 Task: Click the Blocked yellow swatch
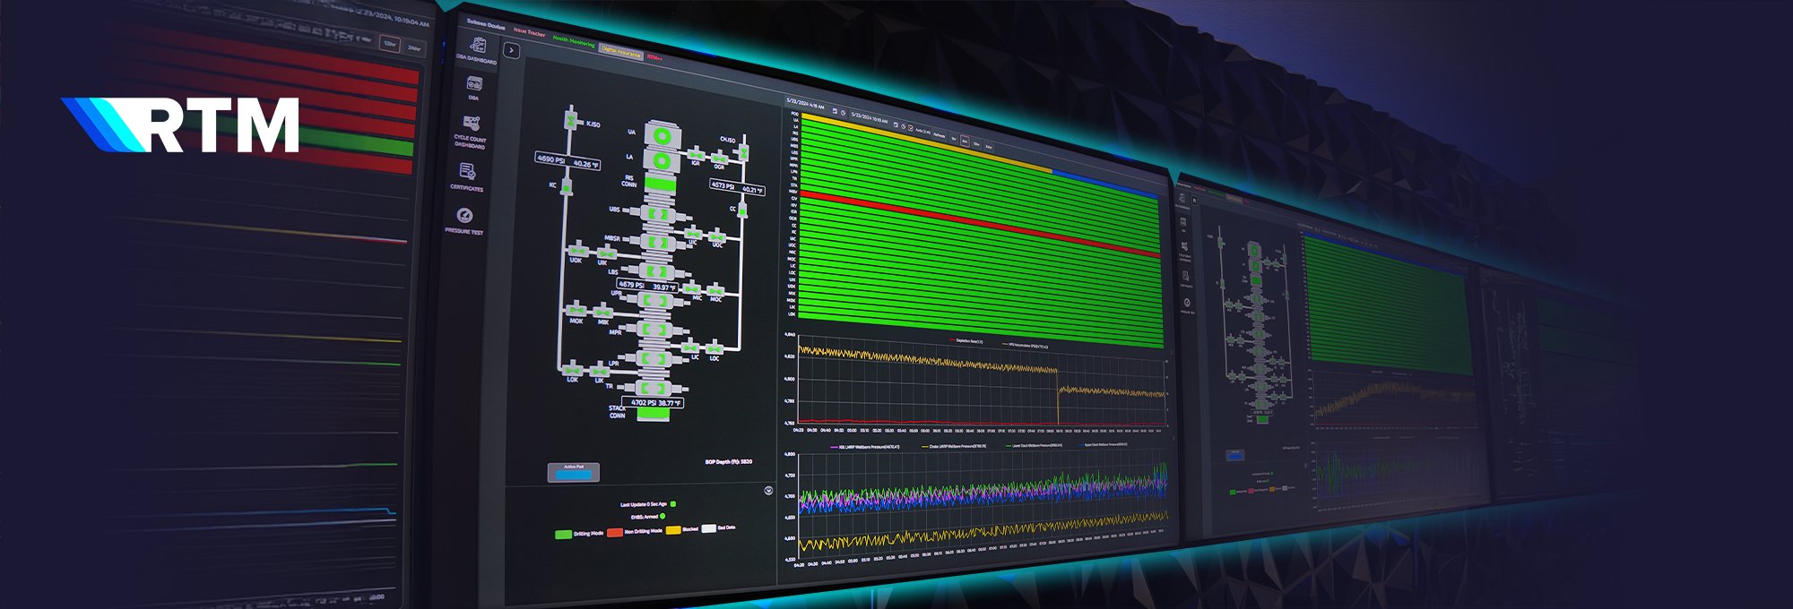click(673, 530)
